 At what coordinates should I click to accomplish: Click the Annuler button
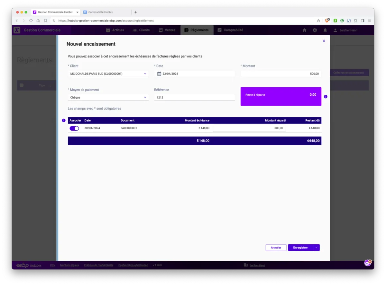pyautogui.click(x=276, y=247)
